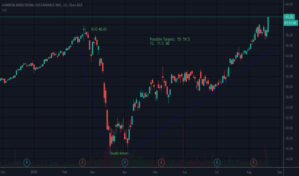Click the 14.00 price scale value
The width and height of the screenshot is (299, 176).
pyautogui.click(x=289, y=159)
